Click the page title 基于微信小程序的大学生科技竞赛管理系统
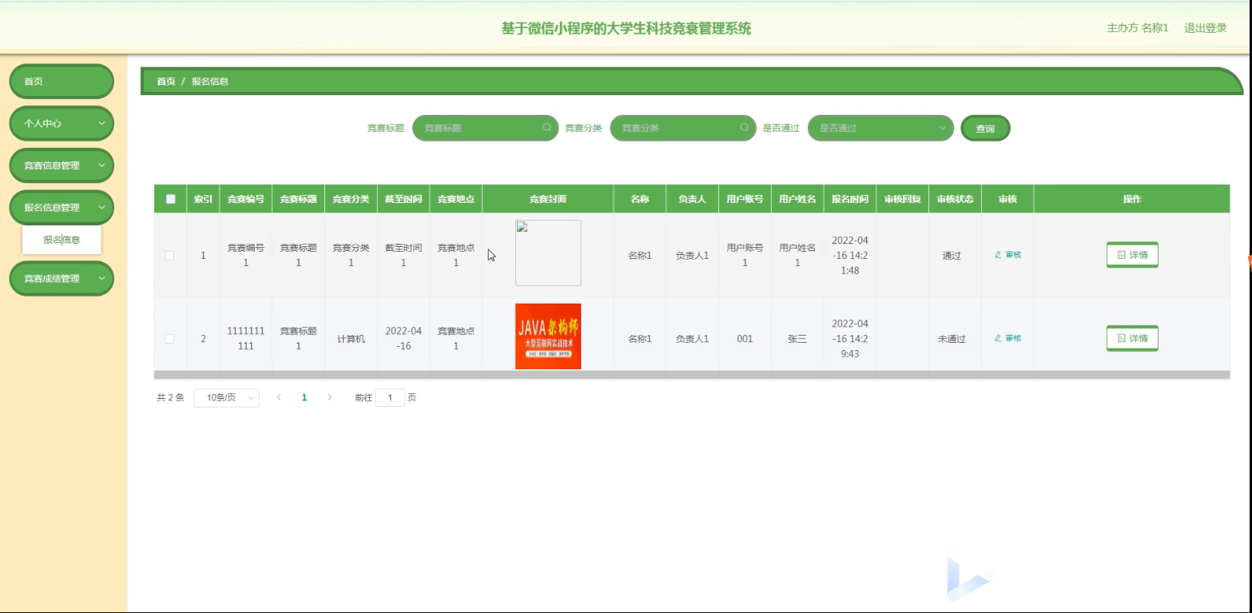Image resolution: width=1252 pixels, height=613 pixels. pyautogui.click(x=626, y=29)
